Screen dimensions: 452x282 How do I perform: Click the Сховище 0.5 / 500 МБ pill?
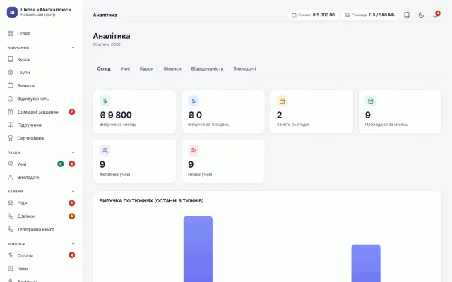coord(369,15)
